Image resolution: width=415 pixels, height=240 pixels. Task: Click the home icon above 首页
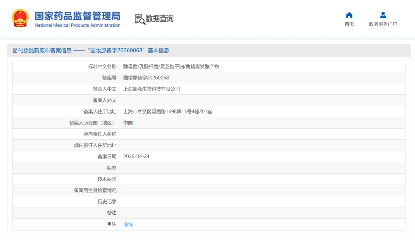coord(350,16)
